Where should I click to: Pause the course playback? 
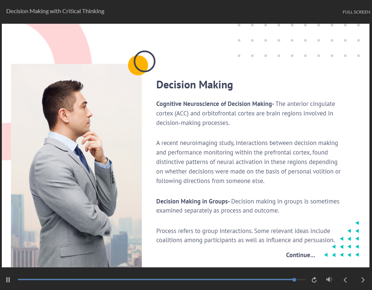(x=8, y=280)
